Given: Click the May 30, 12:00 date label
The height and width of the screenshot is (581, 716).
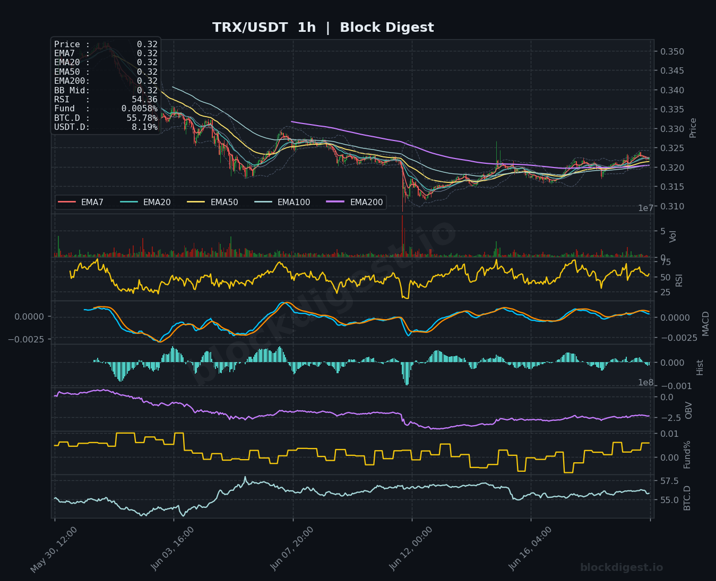Looking at the screenshot, I should click(x=54, y=549).
